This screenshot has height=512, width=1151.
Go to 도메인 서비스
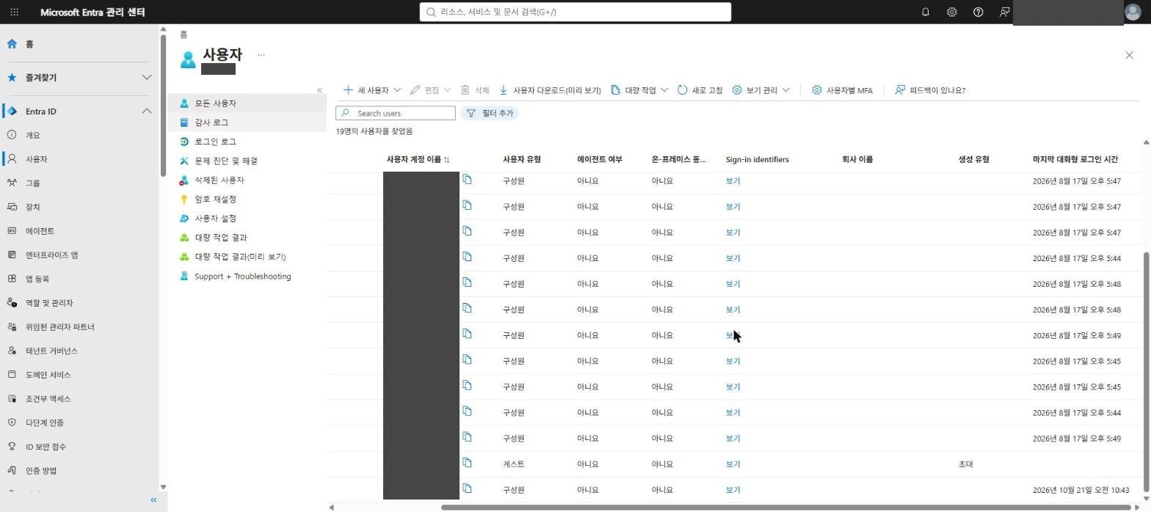tap(48, 374)
